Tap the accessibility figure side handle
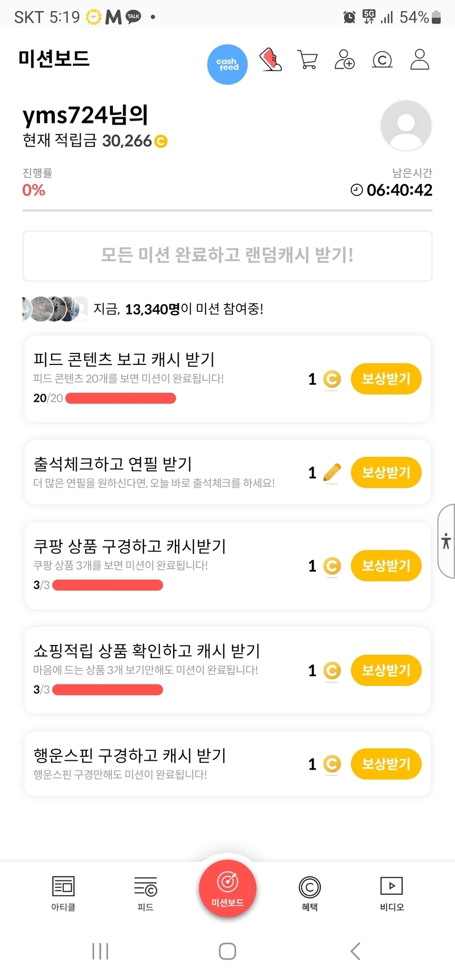Screen dimensions: 455x977 click(x=446, y=541)
